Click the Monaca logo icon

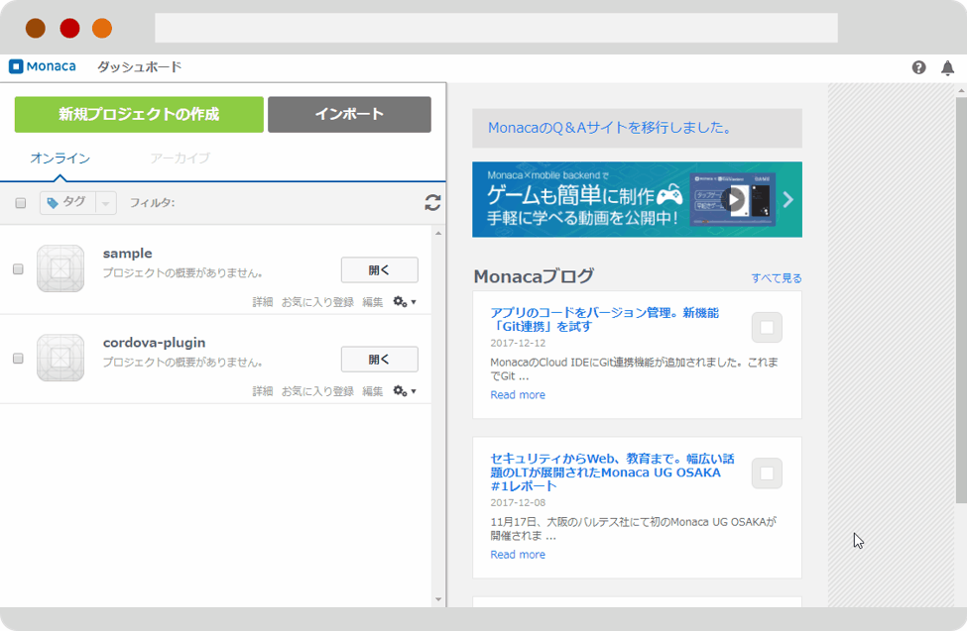pos(16,66)
